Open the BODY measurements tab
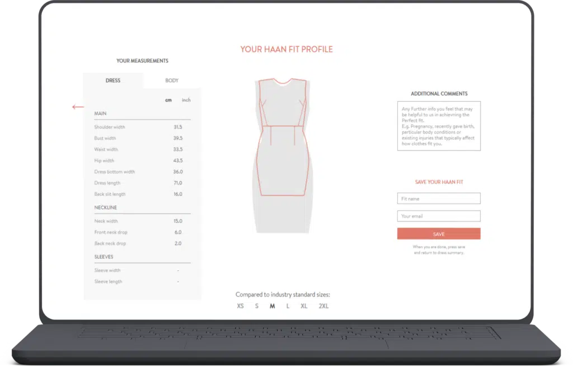Image resolution: width=573 pixels, height=367 pixels. pos(172,81)
